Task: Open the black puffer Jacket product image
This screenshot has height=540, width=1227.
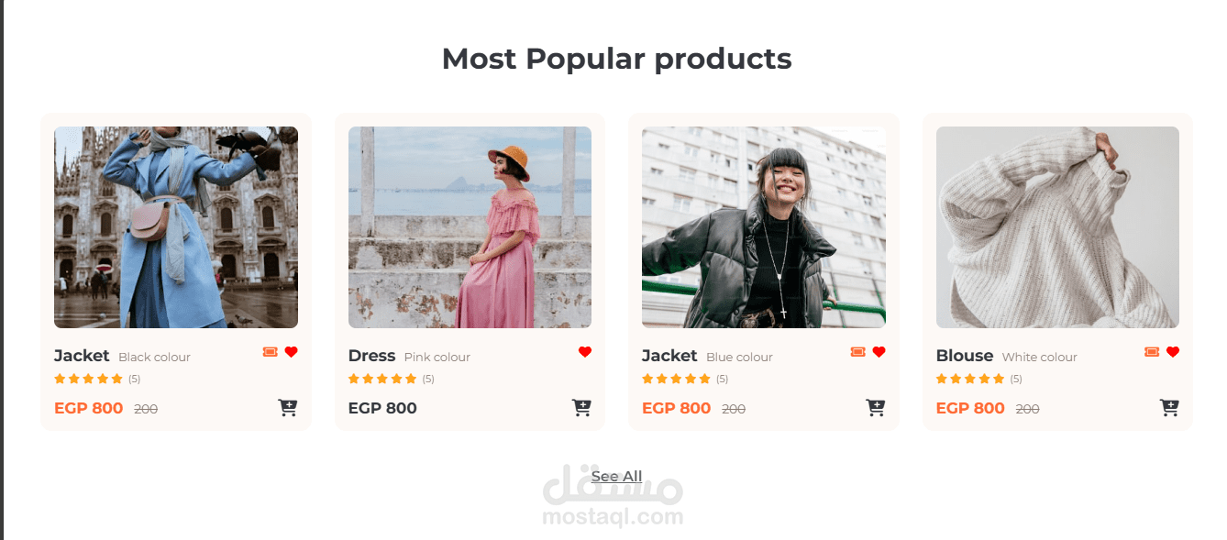Action: click(764, 227)
